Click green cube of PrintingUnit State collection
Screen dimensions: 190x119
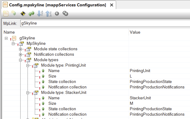coord(43,82)
